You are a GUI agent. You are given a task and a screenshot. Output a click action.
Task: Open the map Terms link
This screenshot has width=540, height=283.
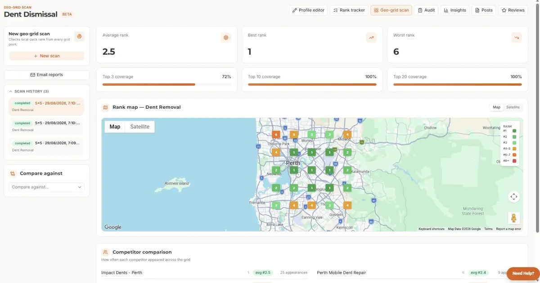tap(488, 229)
